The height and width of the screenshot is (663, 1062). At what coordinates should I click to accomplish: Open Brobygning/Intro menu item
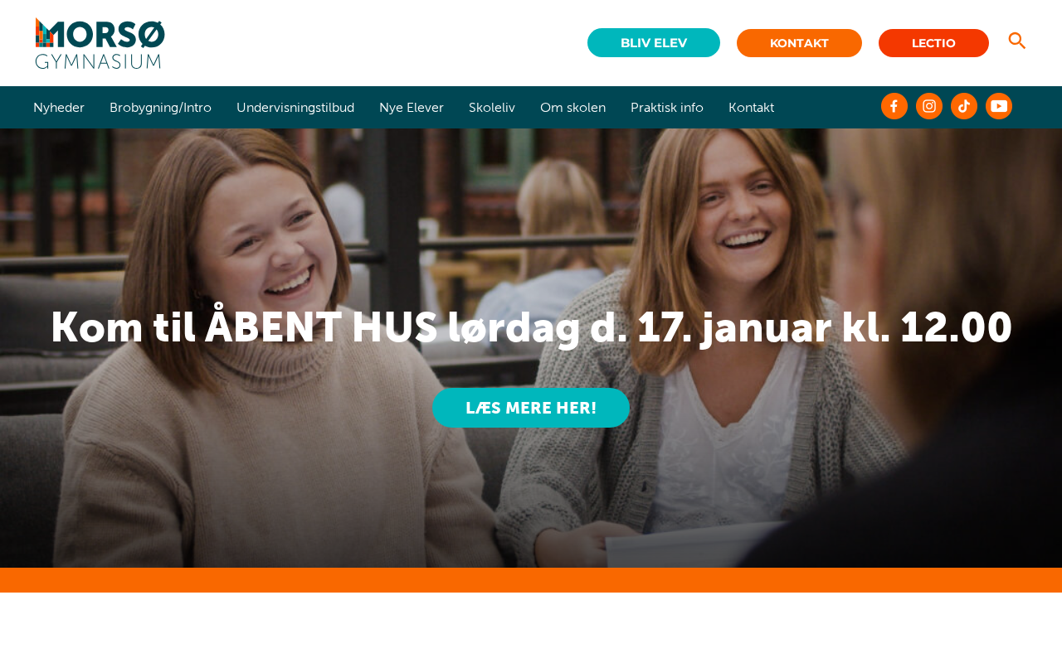tap(160, 107)
